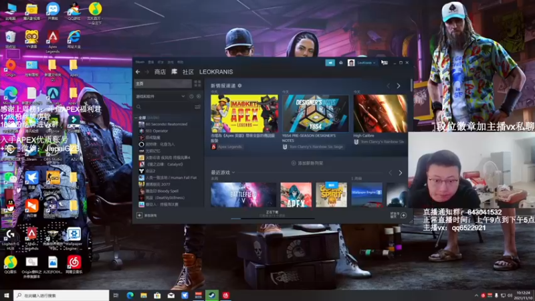Click Rainbow Six Siege link under Y6S4 card
This screenshot has width=535, height=301.
pyautogui.click(x=316, y=146)
